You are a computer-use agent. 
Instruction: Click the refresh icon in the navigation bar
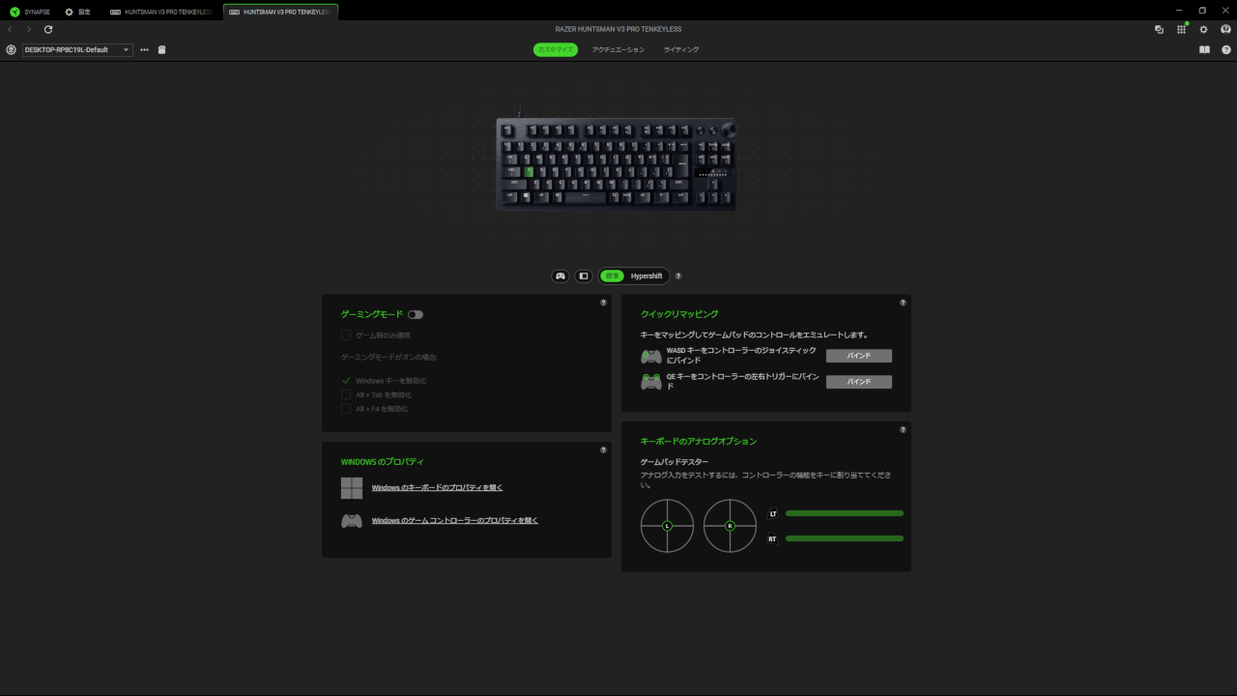(x=48, y=30)
